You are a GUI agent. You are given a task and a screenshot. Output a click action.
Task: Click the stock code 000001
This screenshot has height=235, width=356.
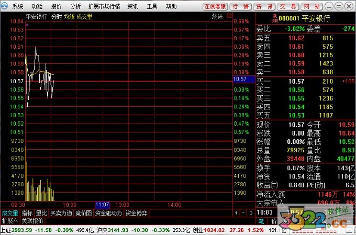pos(289,18)
